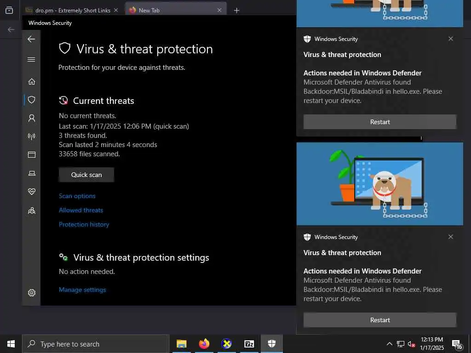
Task: Open the Action Center notifications icon
Action: [457, 344]
